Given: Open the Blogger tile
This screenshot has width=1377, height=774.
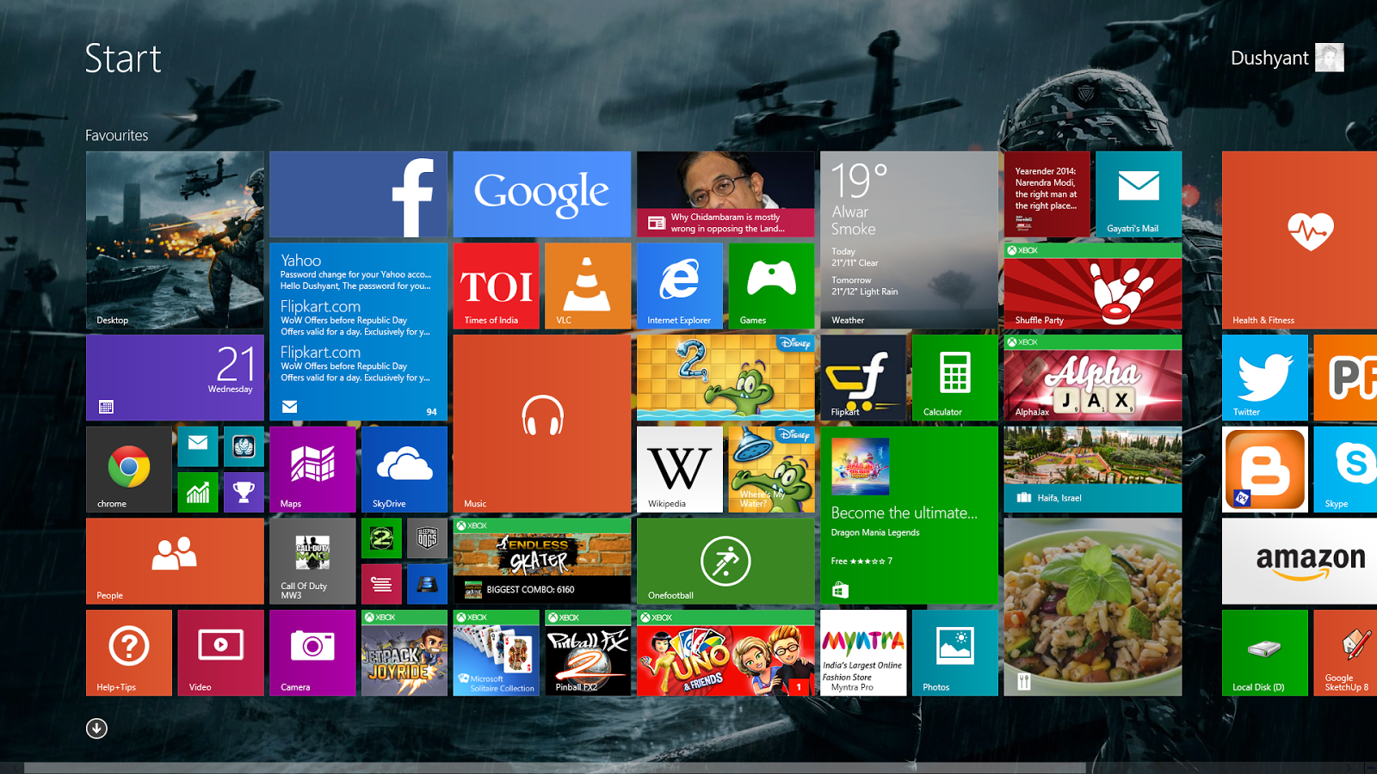Looking at the screenshot, I should (1265, 470).
